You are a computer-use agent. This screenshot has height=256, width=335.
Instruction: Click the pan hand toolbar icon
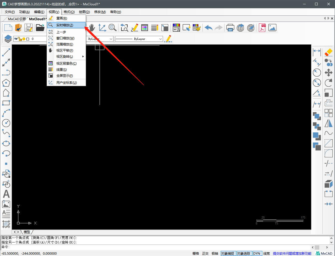92,28
